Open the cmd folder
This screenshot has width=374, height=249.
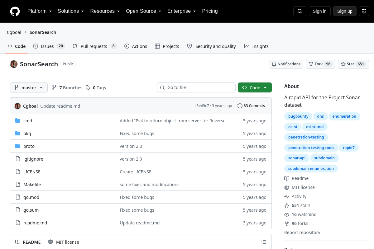pos(28,121)
